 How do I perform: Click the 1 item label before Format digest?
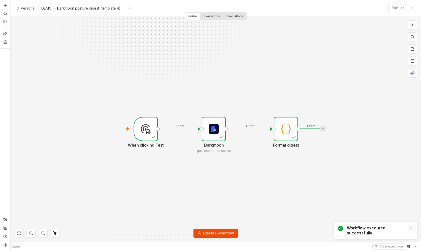tap(250, 126)
